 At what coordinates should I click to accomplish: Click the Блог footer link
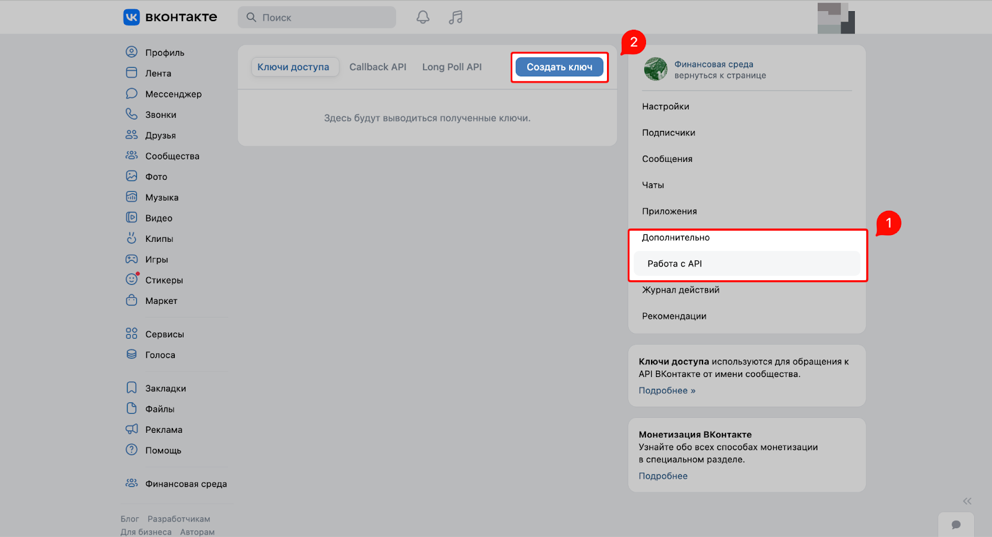pyautogui.click(x=130, y=519)
